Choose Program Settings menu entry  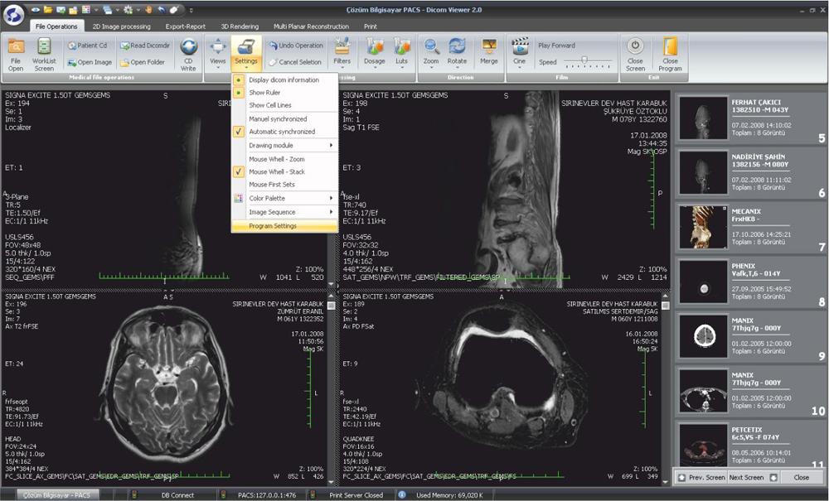284,226
